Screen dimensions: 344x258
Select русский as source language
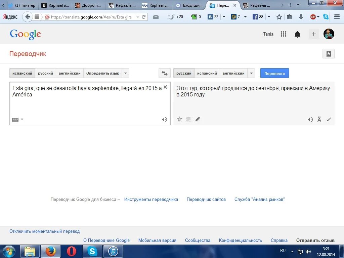(45, 73)
